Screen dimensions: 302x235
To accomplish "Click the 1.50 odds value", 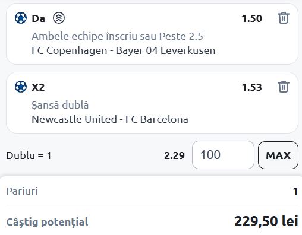I will click(252, 18).
